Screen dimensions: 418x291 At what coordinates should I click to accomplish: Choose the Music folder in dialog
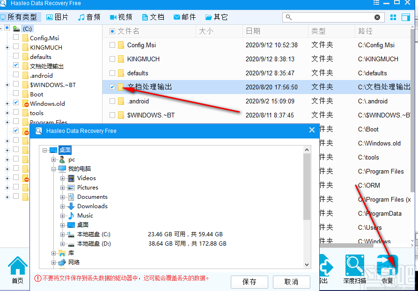click(85, 216)
